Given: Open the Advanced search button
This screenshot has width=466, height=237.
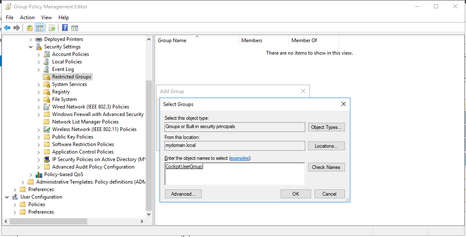Looking at the screenshot, I should tap(183, 194).
